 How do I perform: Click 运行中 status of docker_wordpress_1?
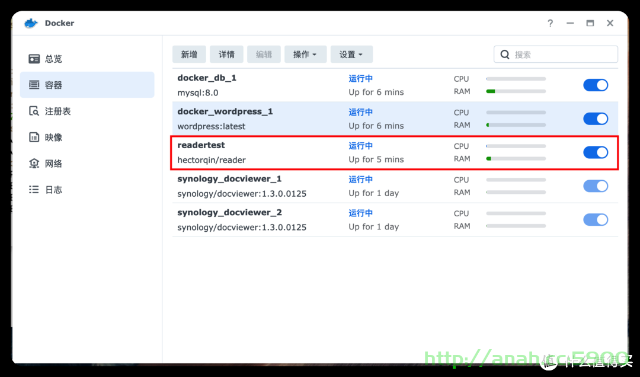click(360, 112)
